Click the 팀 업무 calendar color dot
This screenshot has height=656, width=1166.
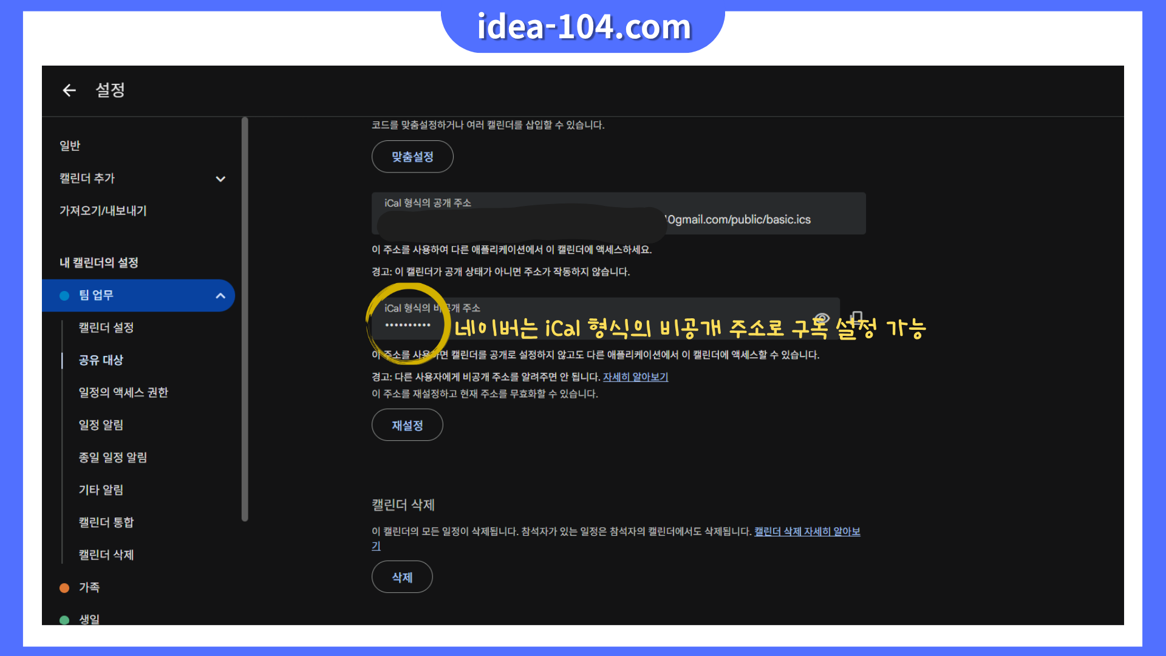(x=64, y=295)
